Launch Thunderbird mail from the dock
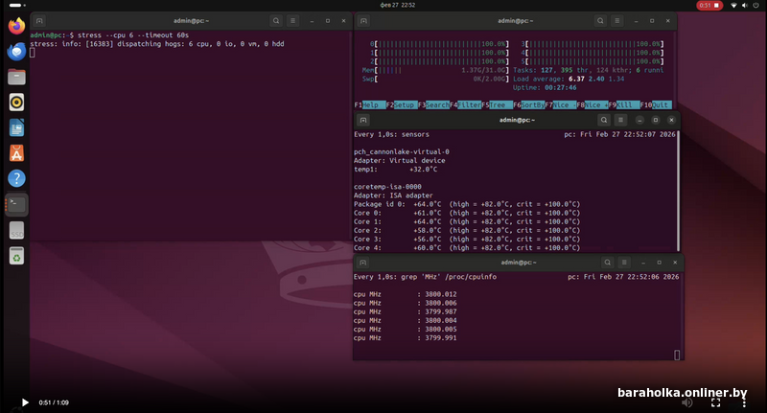The image size is (767, 413). (x=16, y=53)
